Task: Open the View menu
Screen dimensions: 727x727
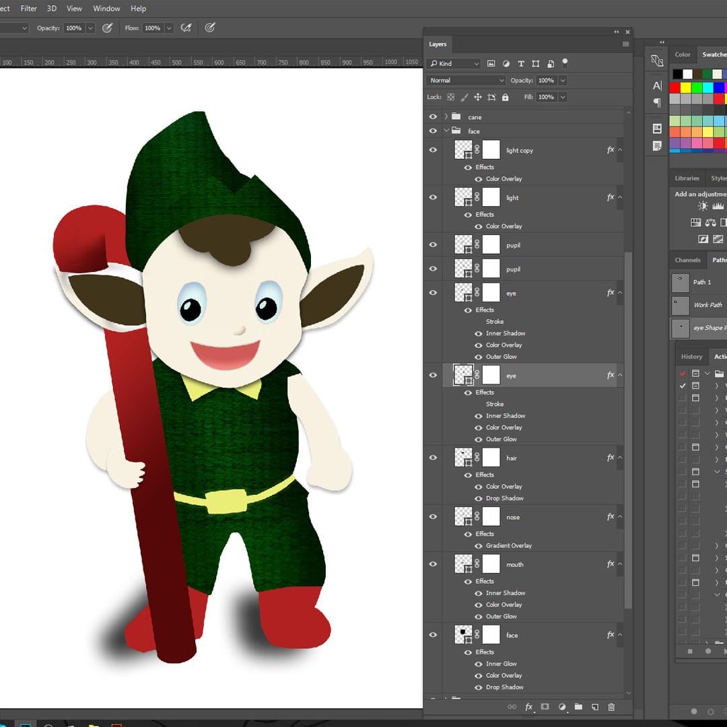Action: (x=74, y=8)
